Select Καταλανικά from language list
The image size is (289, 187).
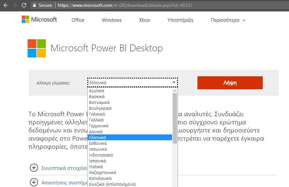pyautogui.click(x=130, y=178)
